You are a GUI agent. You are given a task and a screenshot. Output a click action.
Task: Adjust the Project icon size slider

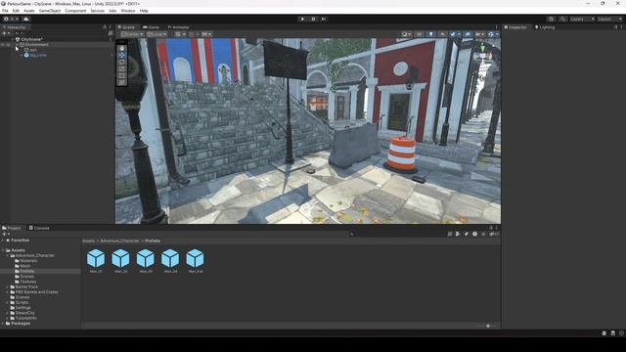488,326
